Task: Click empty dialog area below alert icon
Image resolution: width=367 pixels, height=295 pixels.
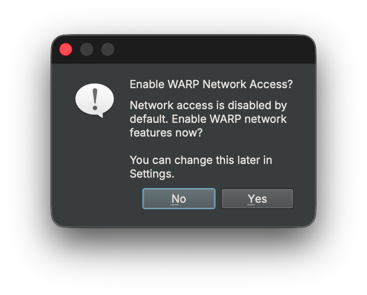Action: (x=94, y=174)
